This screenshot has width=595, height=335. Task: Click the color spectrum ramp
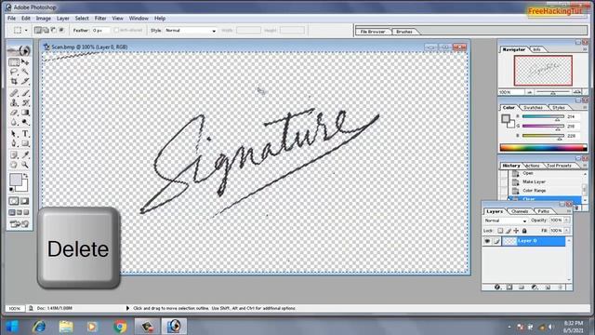543,148
